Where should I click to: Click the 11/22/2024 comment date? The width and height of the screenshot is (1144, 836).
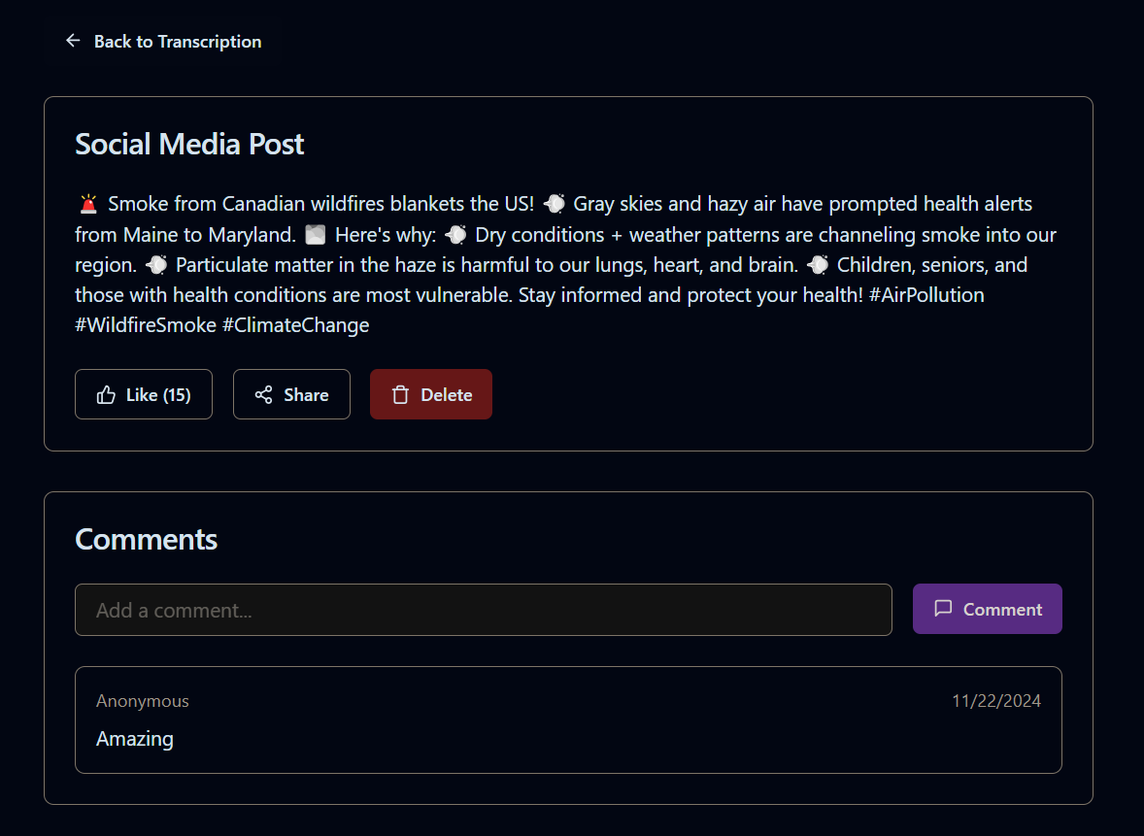tap(996, 701)
